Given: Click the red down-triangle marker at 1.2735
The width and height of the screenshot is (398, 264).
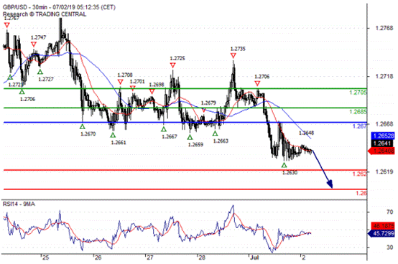Looking at the screenshot, I should tap(233, 55).
